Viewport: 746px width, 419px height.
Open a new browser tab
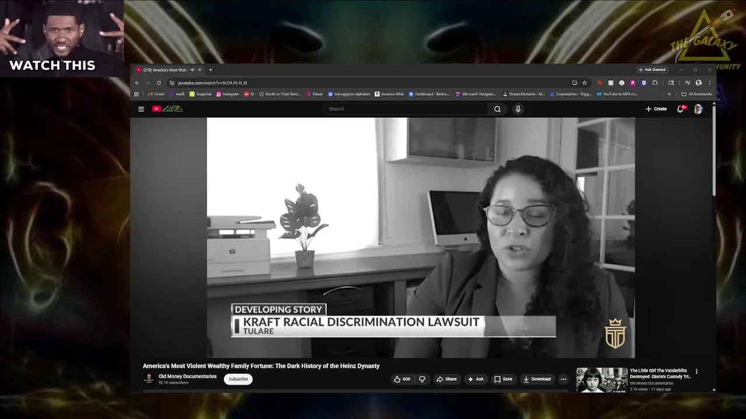[x=210, y=70]
